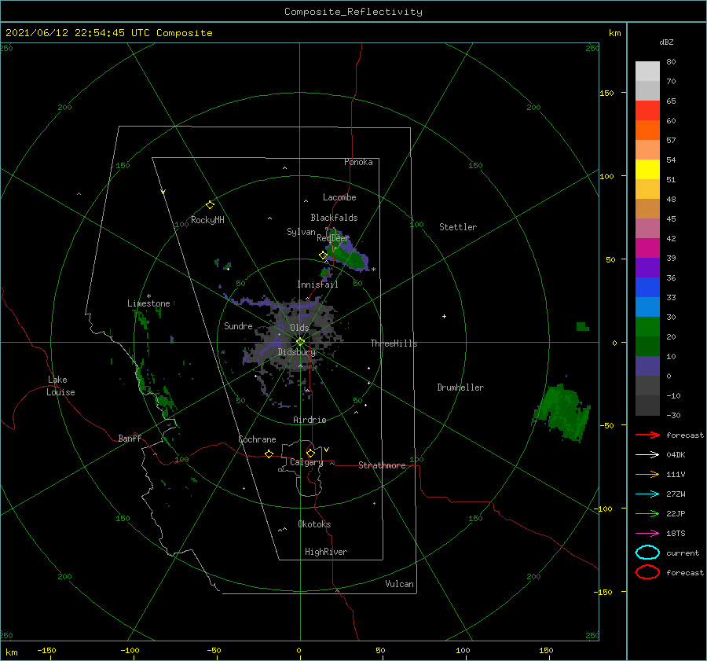Viewport: 707px width, 661px height.
Task: Select the timestamp 2021/06/12 22:54:45 UTC Composite
Action: 108,33
